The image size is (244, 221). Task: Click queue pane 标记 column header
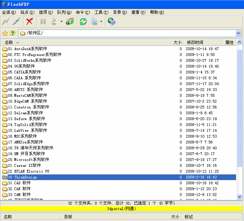tap(212, 217)
